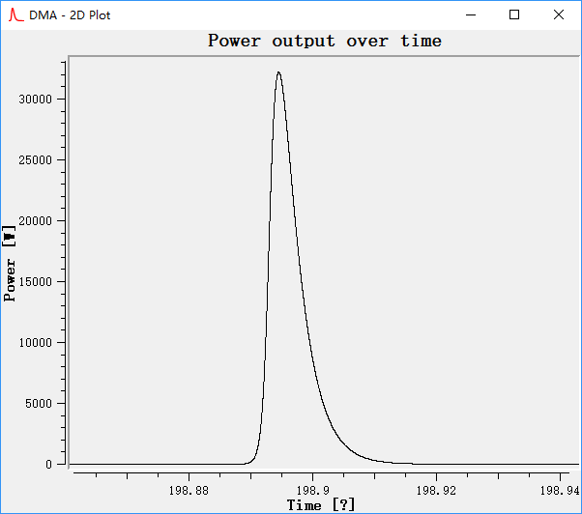Image resolution: width=582 pixels, height=514 pixels.
Task: Click the DMA app icon in title bar
Action: (x=15, y=14)
